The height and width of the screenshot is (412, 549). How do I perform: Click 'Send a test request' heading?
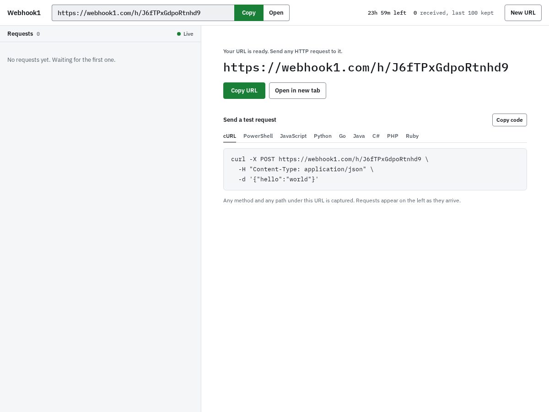250,120
